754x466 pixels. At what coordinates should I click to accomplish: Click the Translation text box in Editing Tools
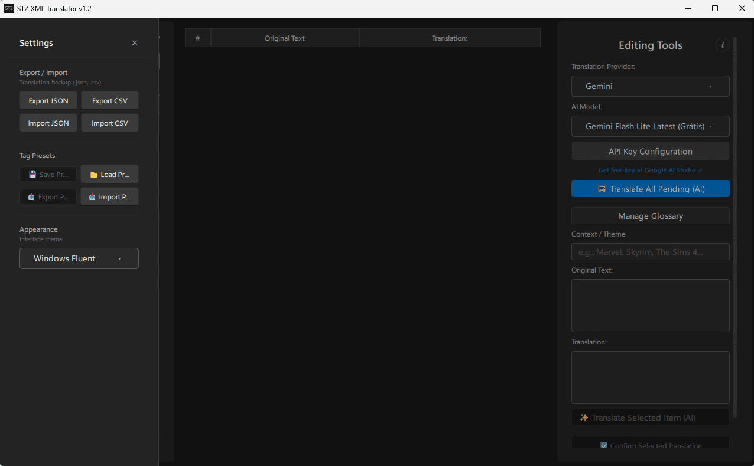[651, 378]
